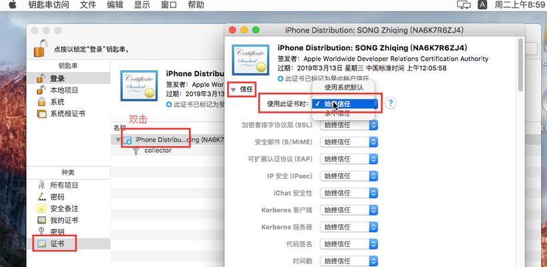Open the 显示 menu
547x267 pixels.
(142, 5)
